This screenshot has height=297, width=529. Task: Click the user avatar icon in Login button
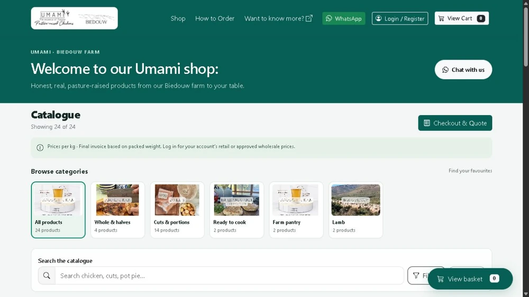pyautogui.click(x=379, y=18)
